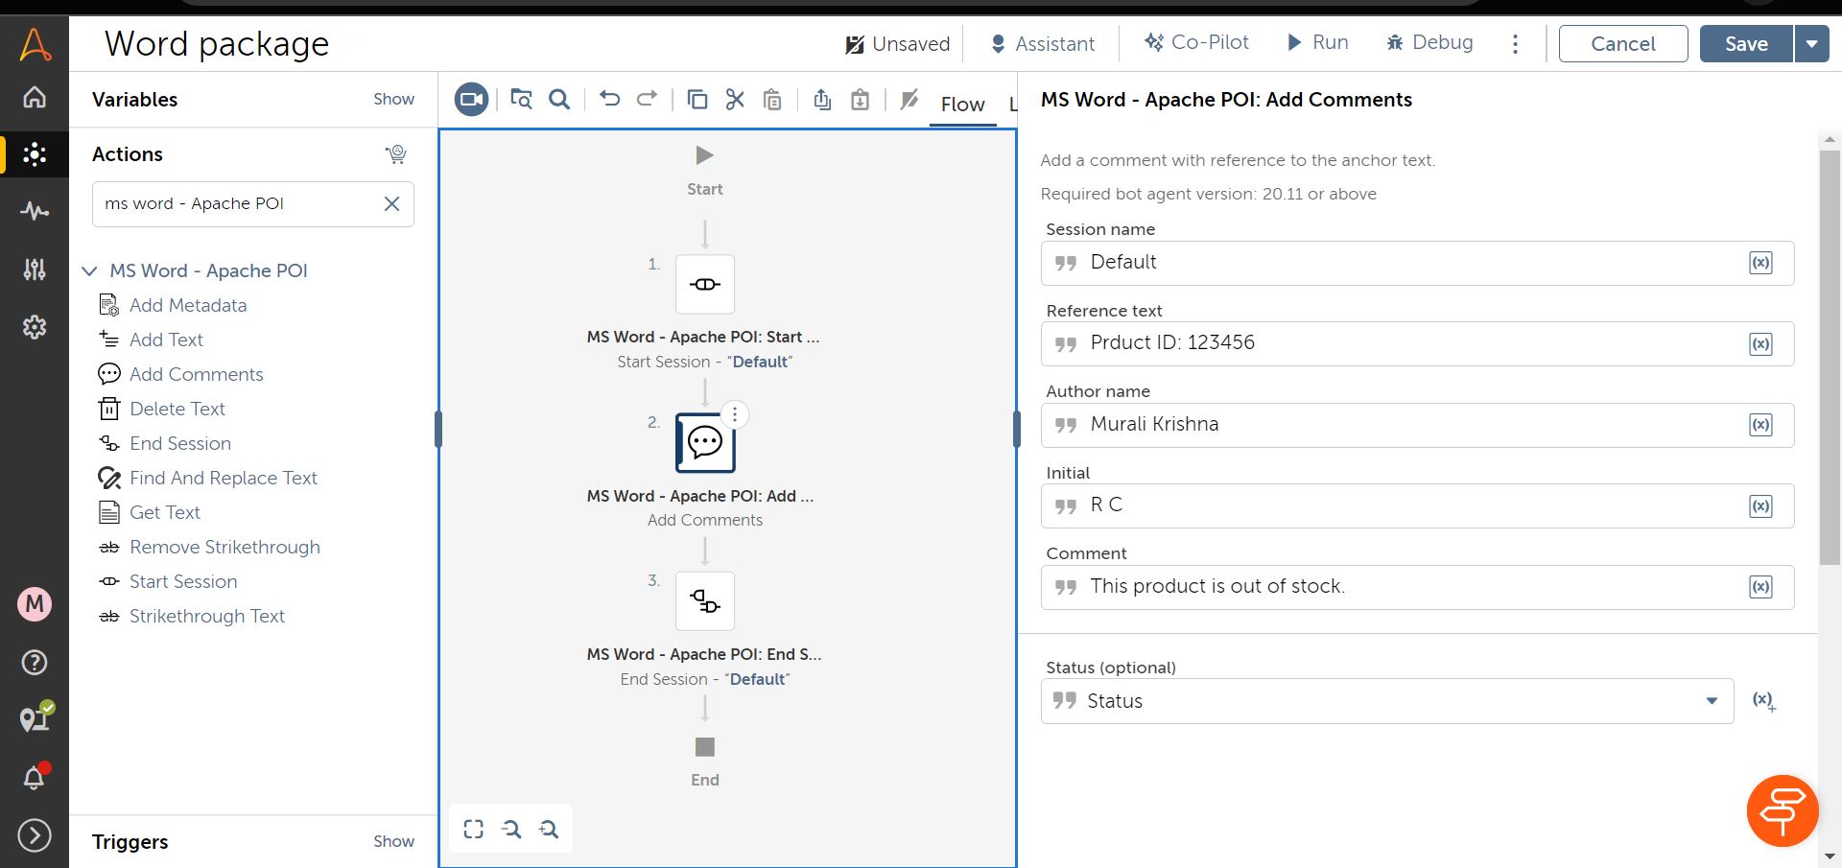Click fit-to-screen icon in flow canvas

[473, 829]
